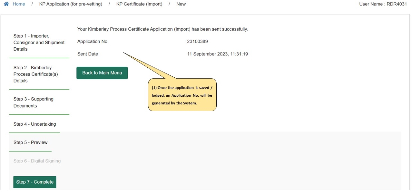Click the Step 7 - Complete button
This screenshot has width=412, height=194.
35,182
